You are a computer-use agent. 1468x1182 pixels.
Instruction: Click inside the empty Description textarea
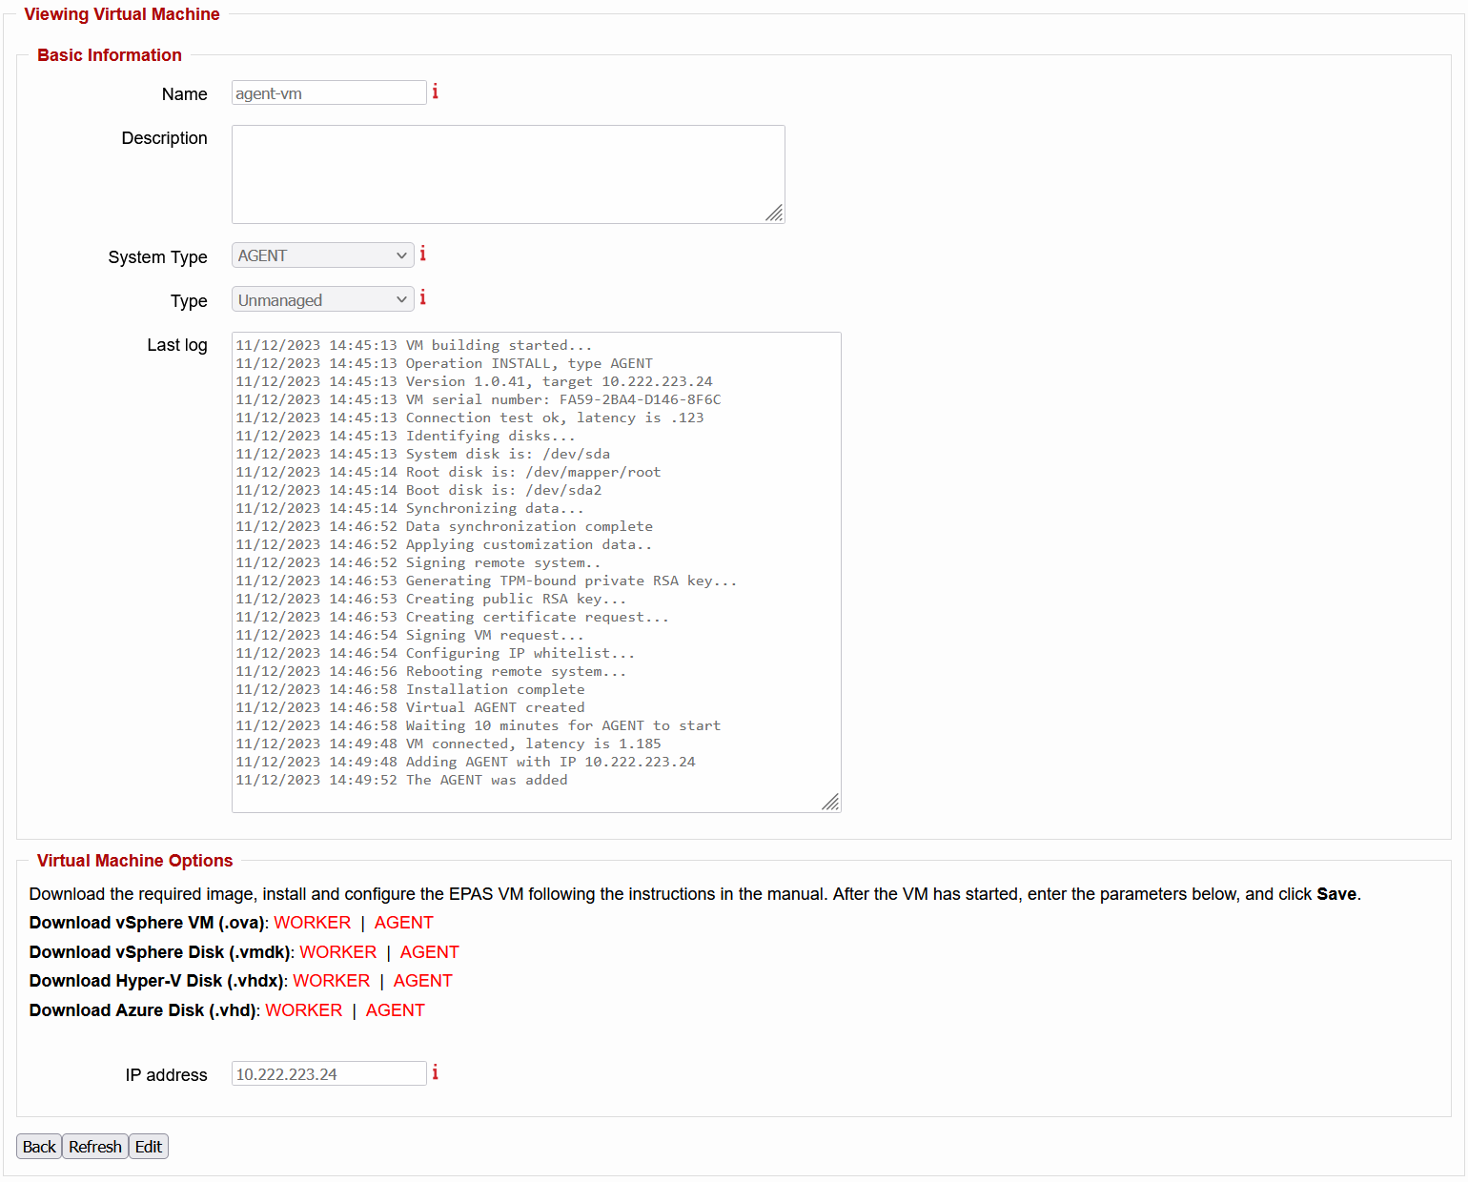[x=507, y=173]
